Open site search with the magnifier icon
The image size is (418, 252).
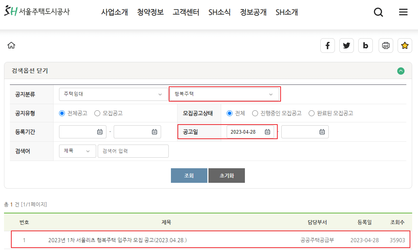(378, 12)
